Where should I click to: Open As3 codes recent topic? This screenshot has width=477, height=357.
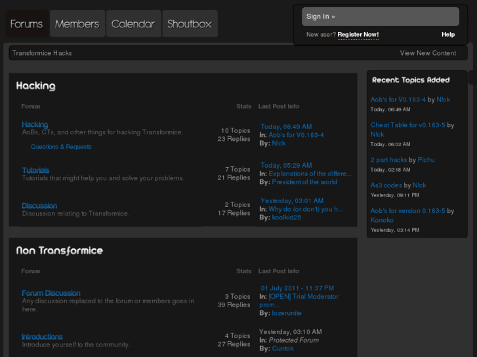(x=386, y=185)
